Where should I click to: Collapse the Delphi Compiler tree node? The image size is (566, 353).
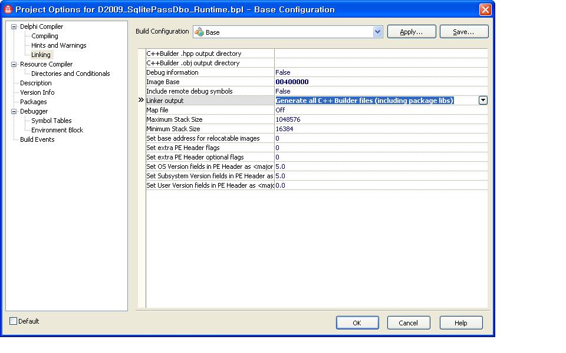click(14, 26)
